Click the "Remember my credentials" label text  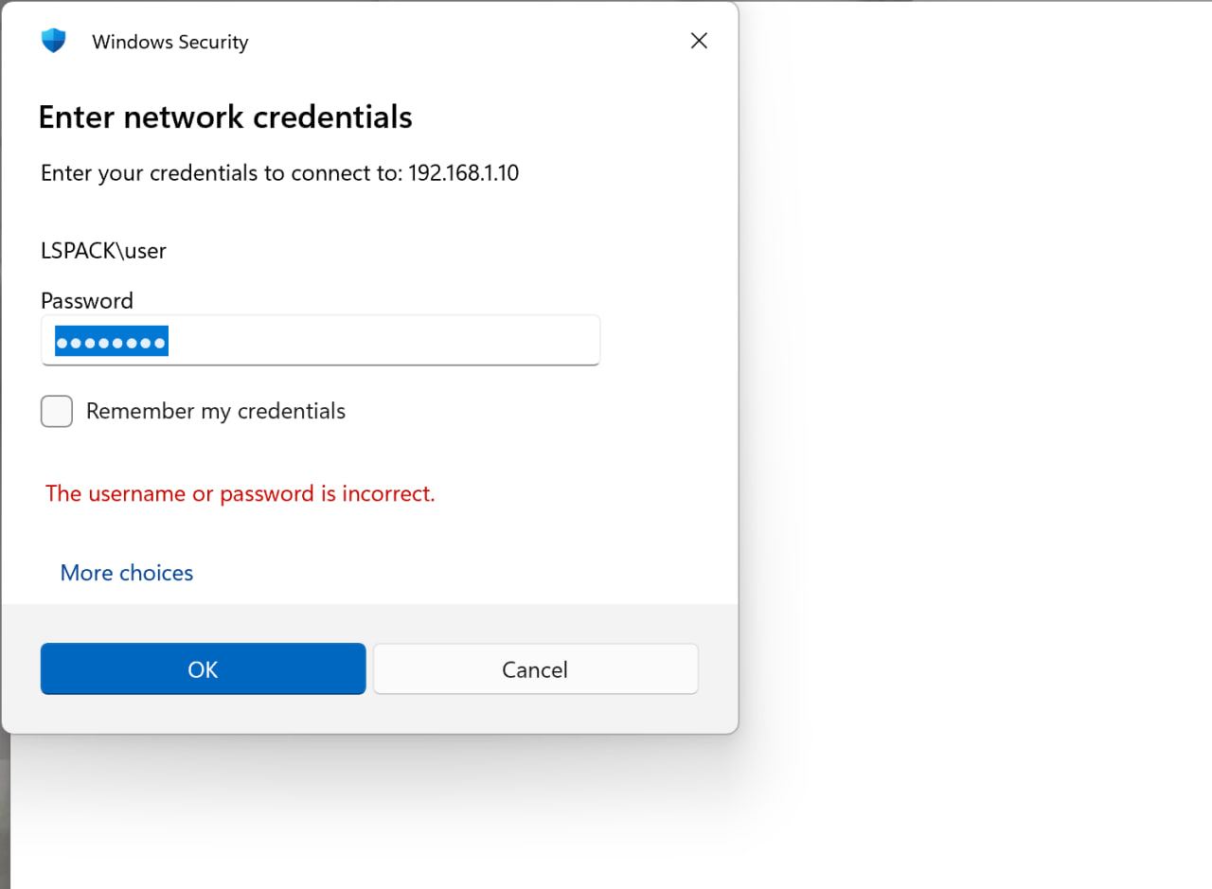point(216,411)
